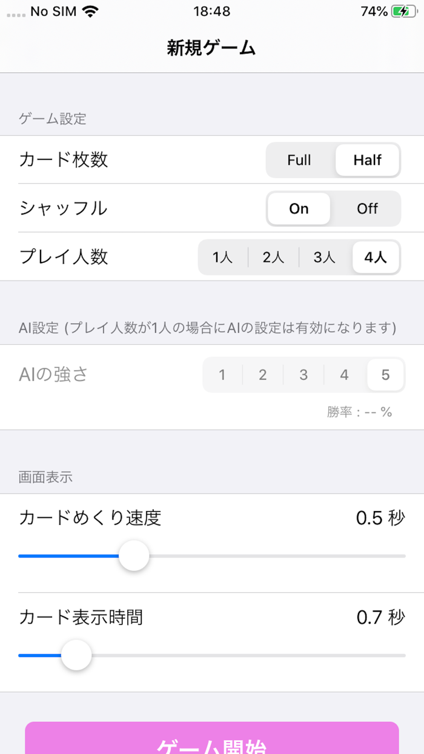Click the カードめくり速度 slider handle
424x754 pixels.
click(134, 555)
